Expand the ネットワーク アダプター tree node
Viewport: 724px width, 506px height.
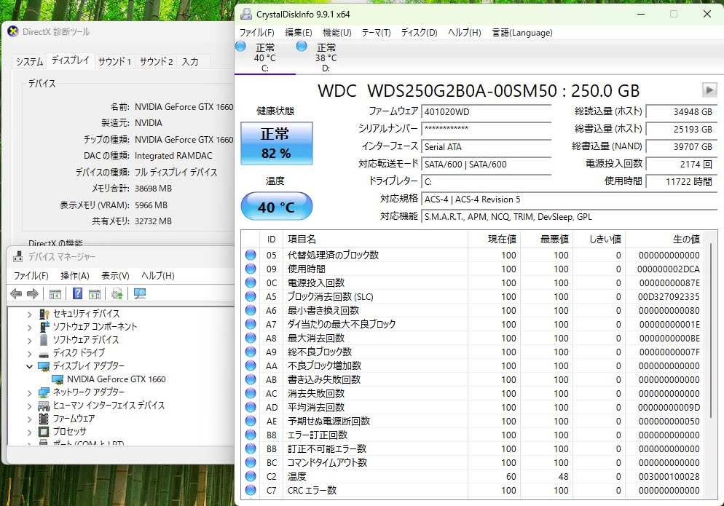click(30, 393)
